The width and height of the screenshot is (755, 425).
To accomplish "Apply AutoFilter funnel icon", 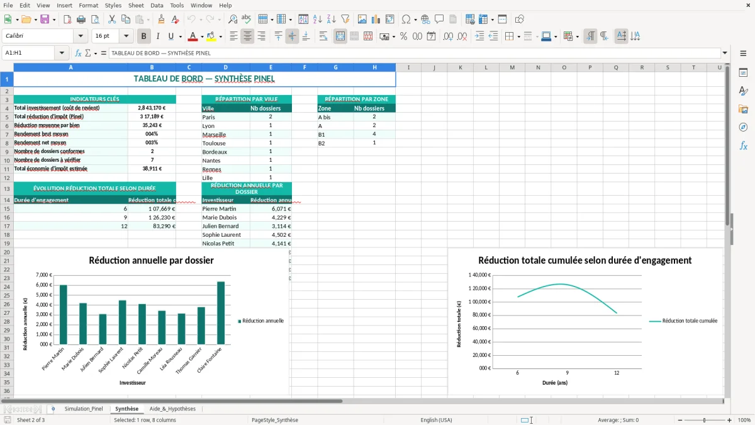I will click(345, 20).
